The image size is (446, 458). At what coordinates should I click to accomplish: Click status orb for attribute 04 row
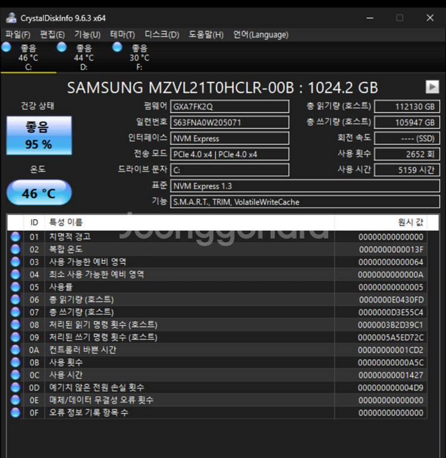click(15, 274)
